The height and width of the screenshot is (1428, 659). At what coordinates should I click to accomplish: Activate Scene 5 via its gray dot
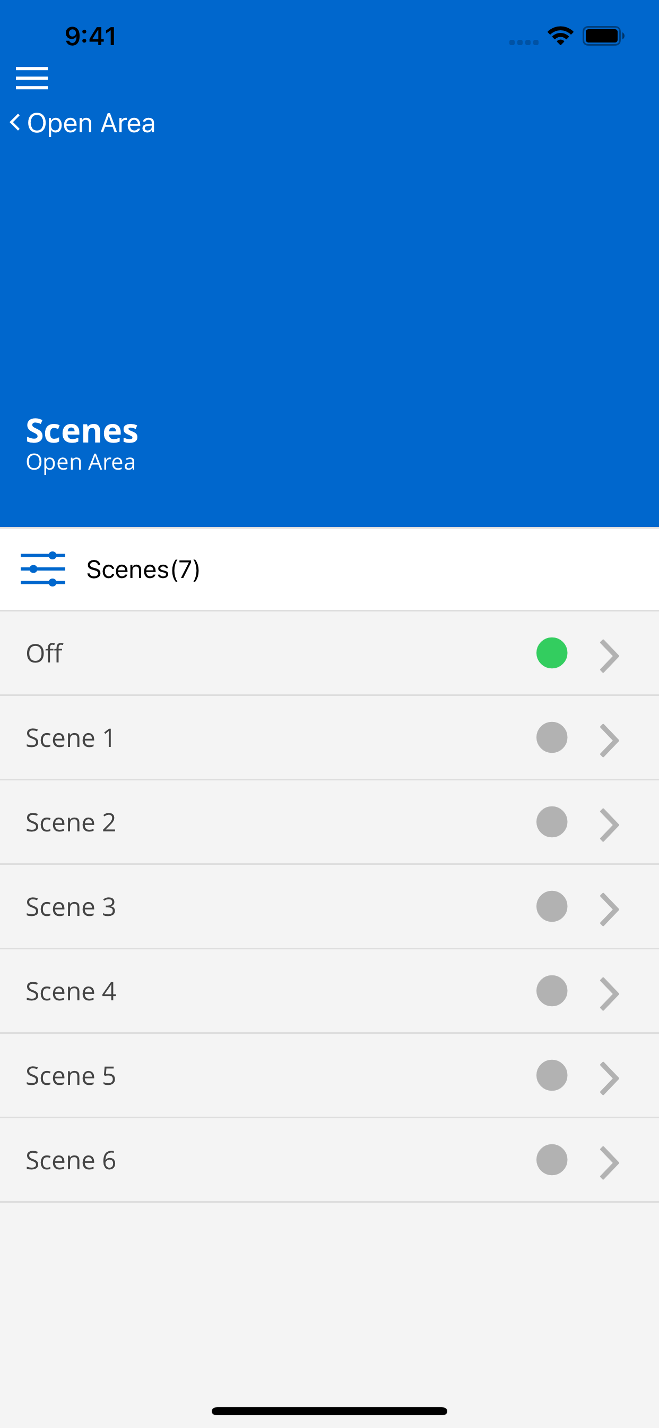tap(552, 1075)
